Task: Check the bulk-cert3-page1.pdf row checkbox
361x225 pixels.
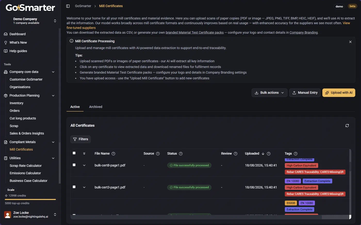Action: (x=74, y=187)
